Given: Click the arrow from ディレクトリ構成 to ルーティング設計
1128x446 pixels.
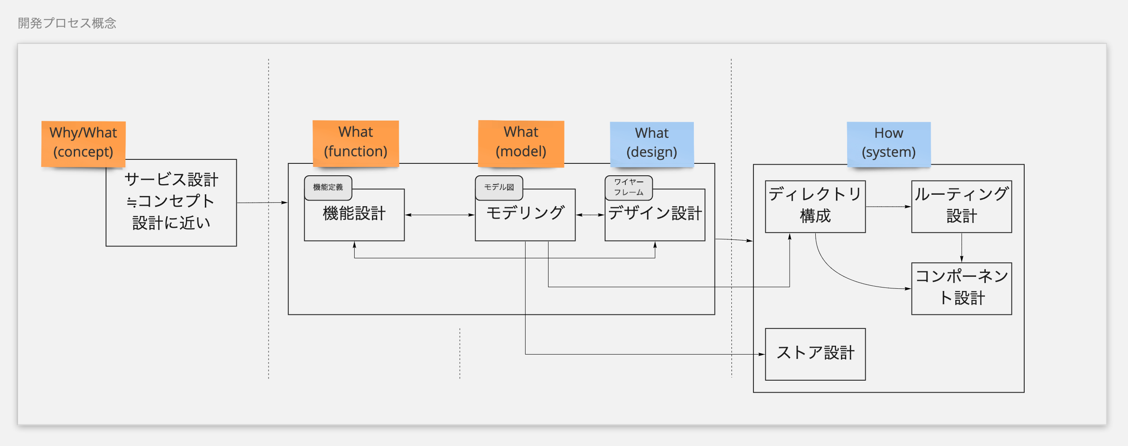Looking at the screenshot, I should [888, 206].
